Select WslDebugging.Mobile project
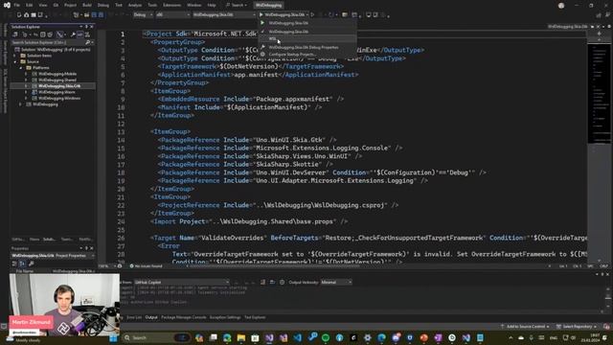 [x=57, y=74]
